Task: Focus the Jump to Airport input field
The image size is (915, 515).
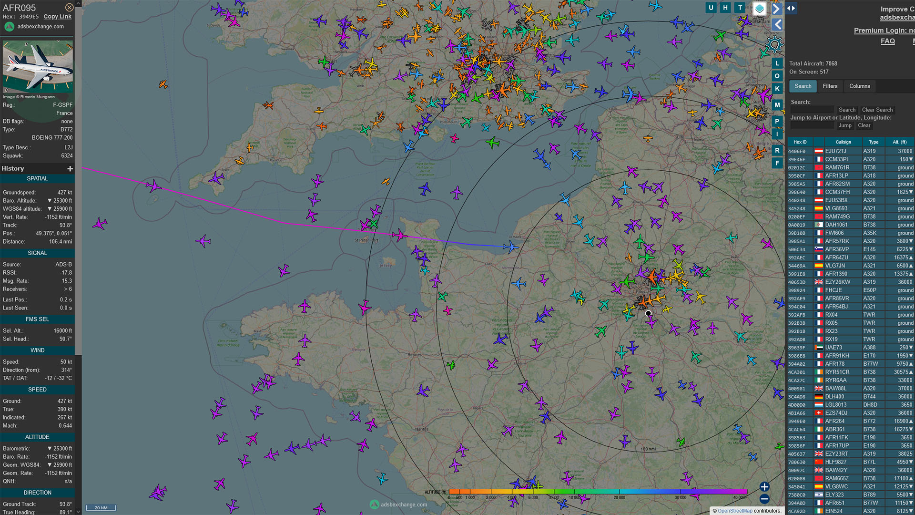Action: (x=812, y=126)
